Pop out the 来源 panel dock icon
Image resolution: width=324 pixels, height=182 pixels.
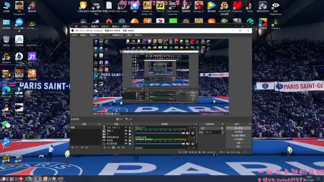click(x=132, y=124)
